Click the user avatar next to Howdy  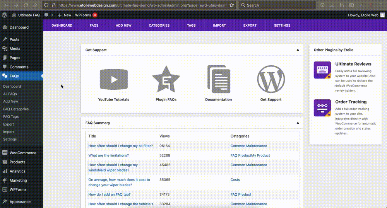pos(382,15)
